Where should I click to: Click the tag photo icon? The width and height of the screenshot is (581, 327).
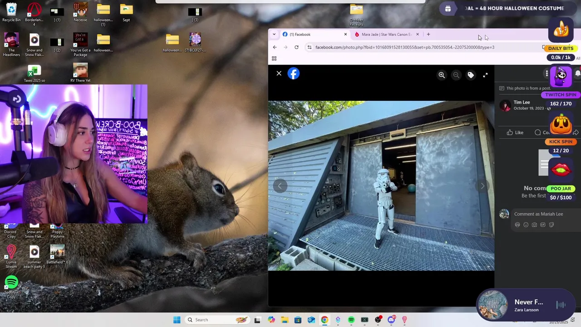[471, 75]
